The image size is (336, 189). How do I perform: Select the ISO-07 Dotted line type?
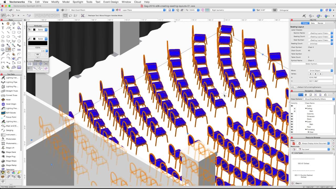(x=303, y=161)
